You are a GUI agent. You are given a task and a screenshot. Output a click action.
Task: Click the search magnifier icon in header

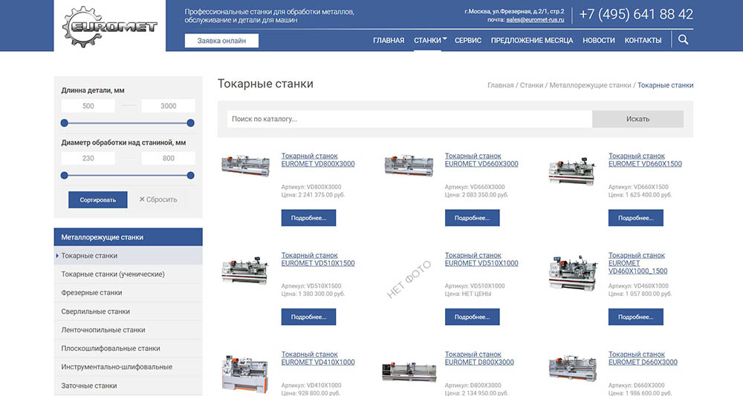tap(683, 40)
